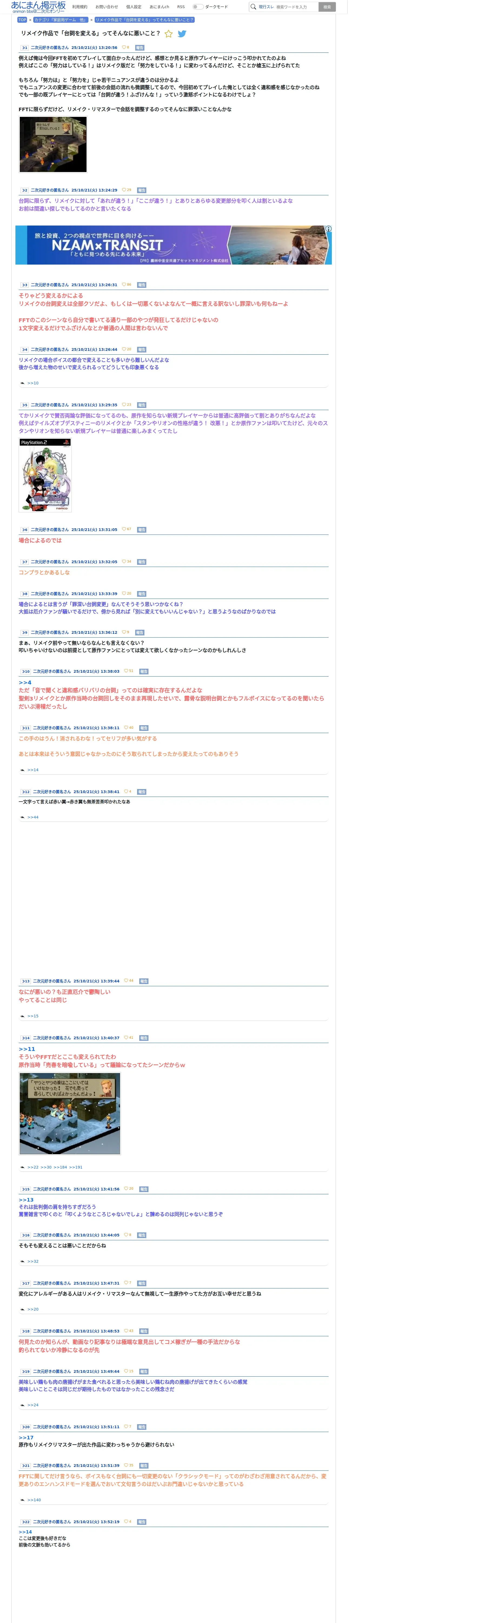Follow the >>22 reply link under post 14
This screenshot has width=490, height=1623.
pyautogui.click(x=33, y=1167)
